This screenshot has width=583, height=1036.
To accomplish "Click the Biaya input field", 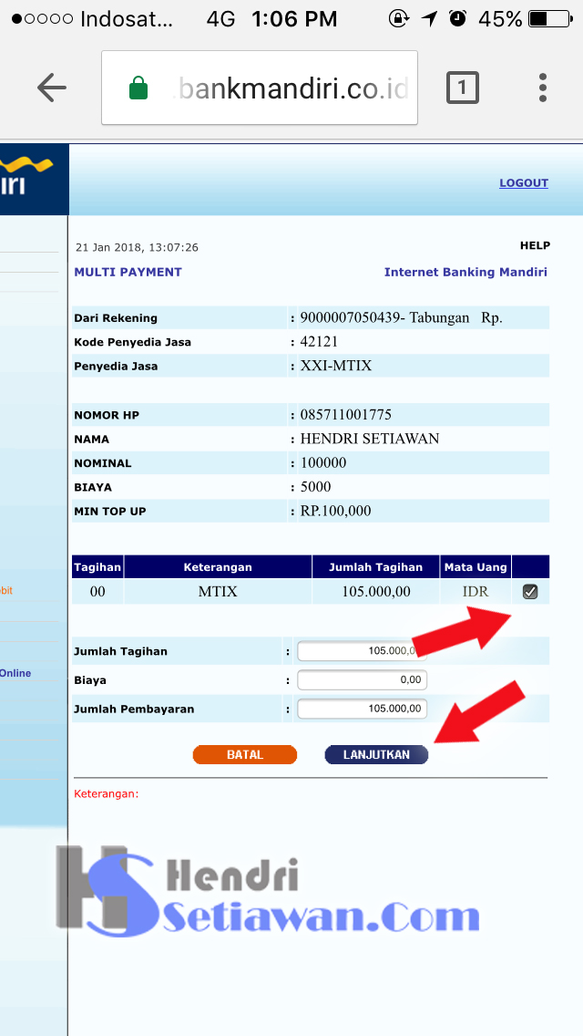I will click(x=362, y=680).
